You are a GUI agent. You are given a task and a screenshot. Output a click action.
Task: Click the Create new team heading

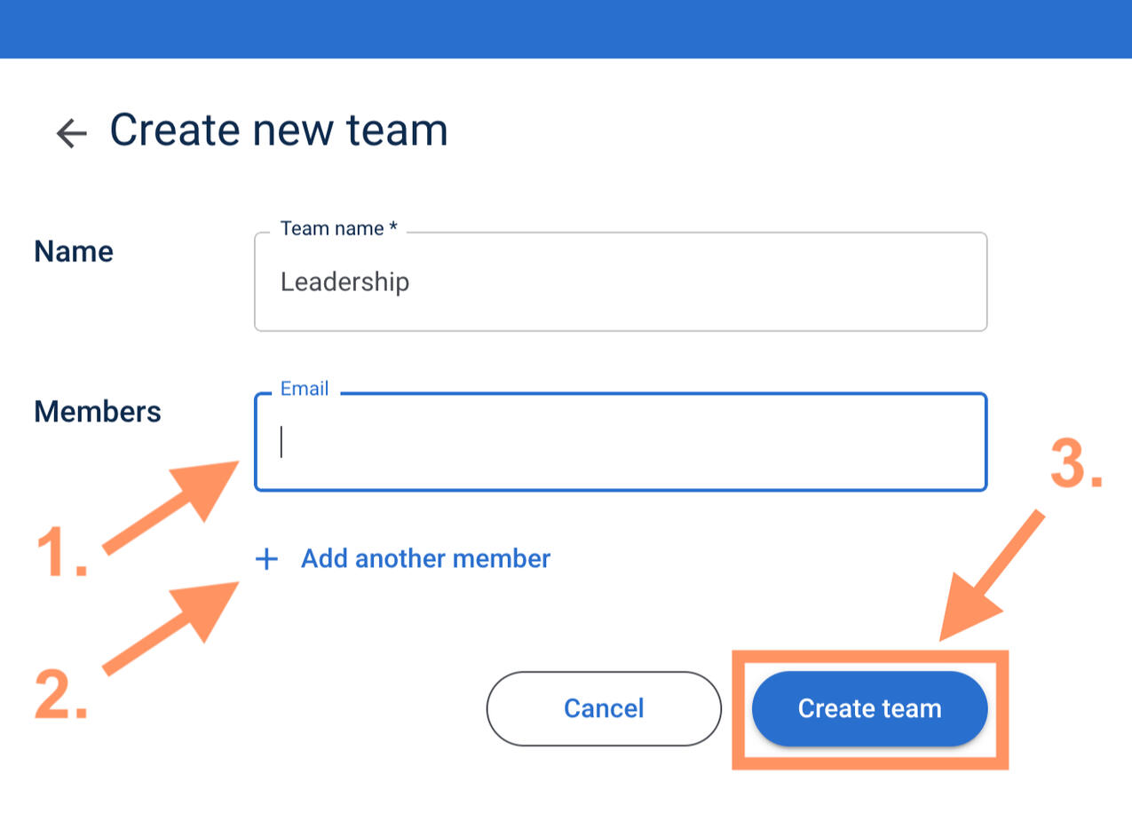[x=279, y=130]
